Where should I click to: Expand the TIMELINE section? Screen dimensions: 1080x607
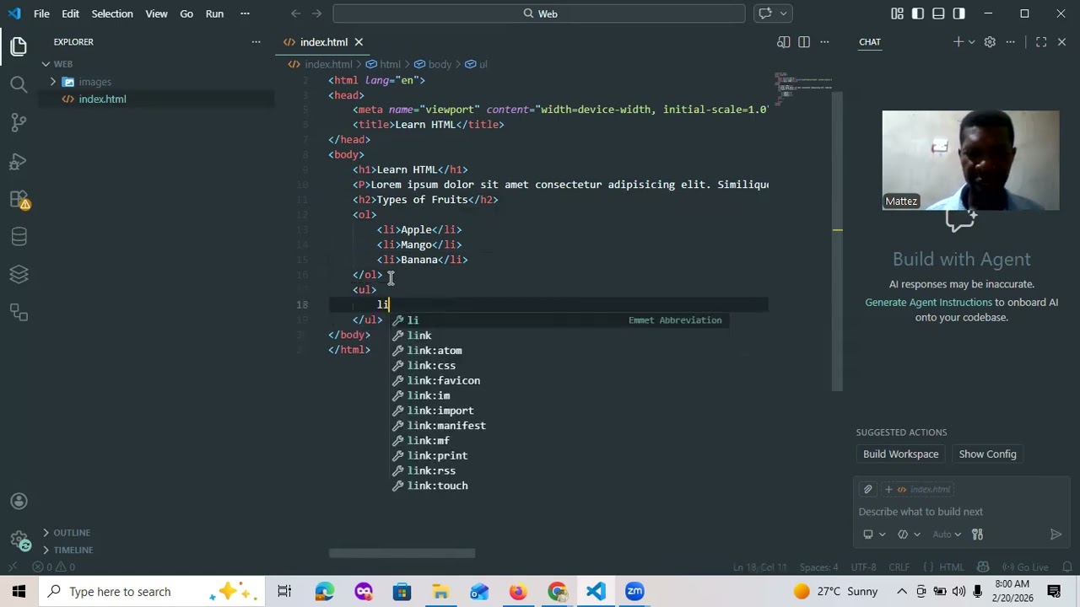(73, 551)
